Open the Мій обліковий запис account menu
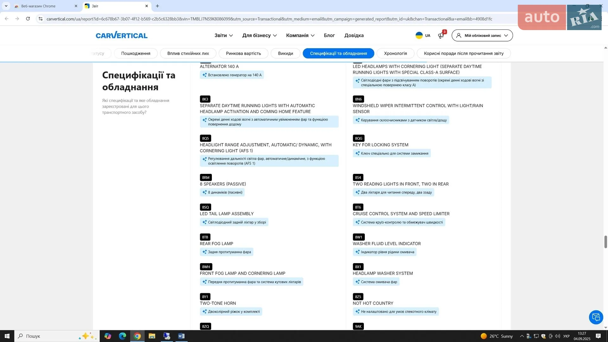This screenshot has width=608, height=342. (482, 35)
